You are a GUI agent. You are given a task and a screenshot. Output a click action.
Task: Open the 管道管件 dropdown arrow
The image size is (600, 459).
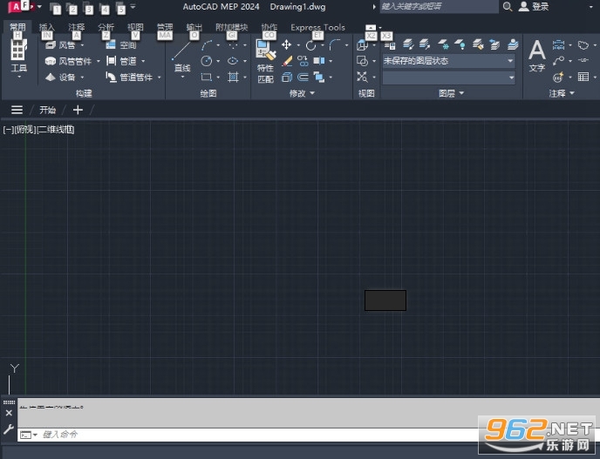pos(160,78)
